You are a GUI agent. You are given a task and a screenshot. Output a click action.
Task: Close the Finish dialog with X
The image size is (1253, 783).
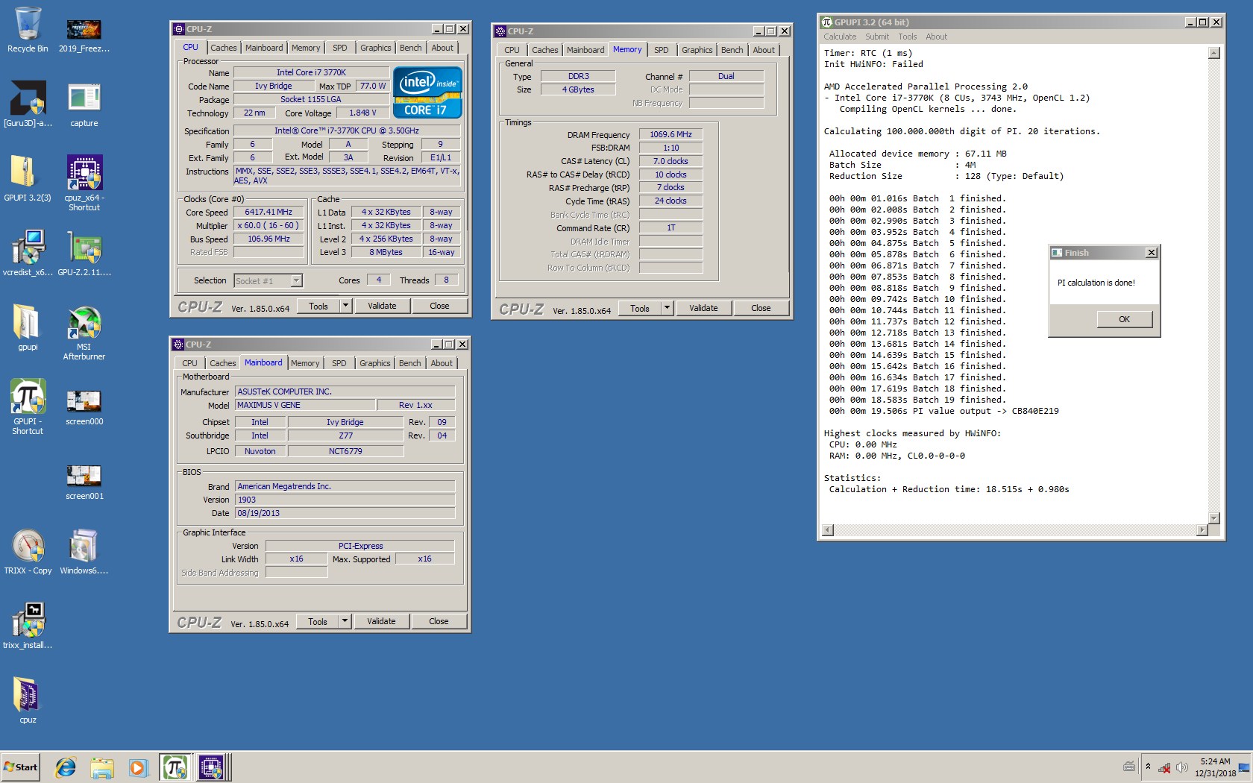pos(1152,253)
